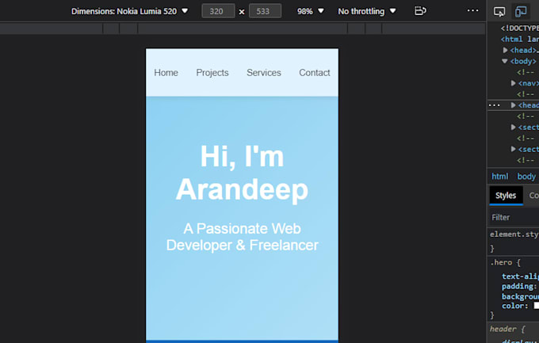
Task: Expand the head element in DOM tree
Action: point(505,50)
